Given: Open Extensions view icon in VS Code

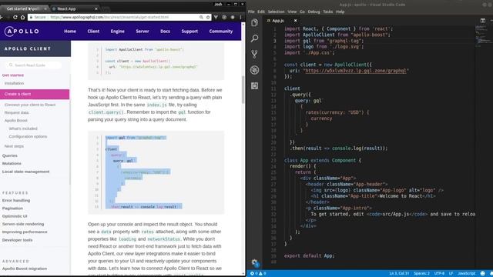Looking at the screenshot, I should [254, 85].
